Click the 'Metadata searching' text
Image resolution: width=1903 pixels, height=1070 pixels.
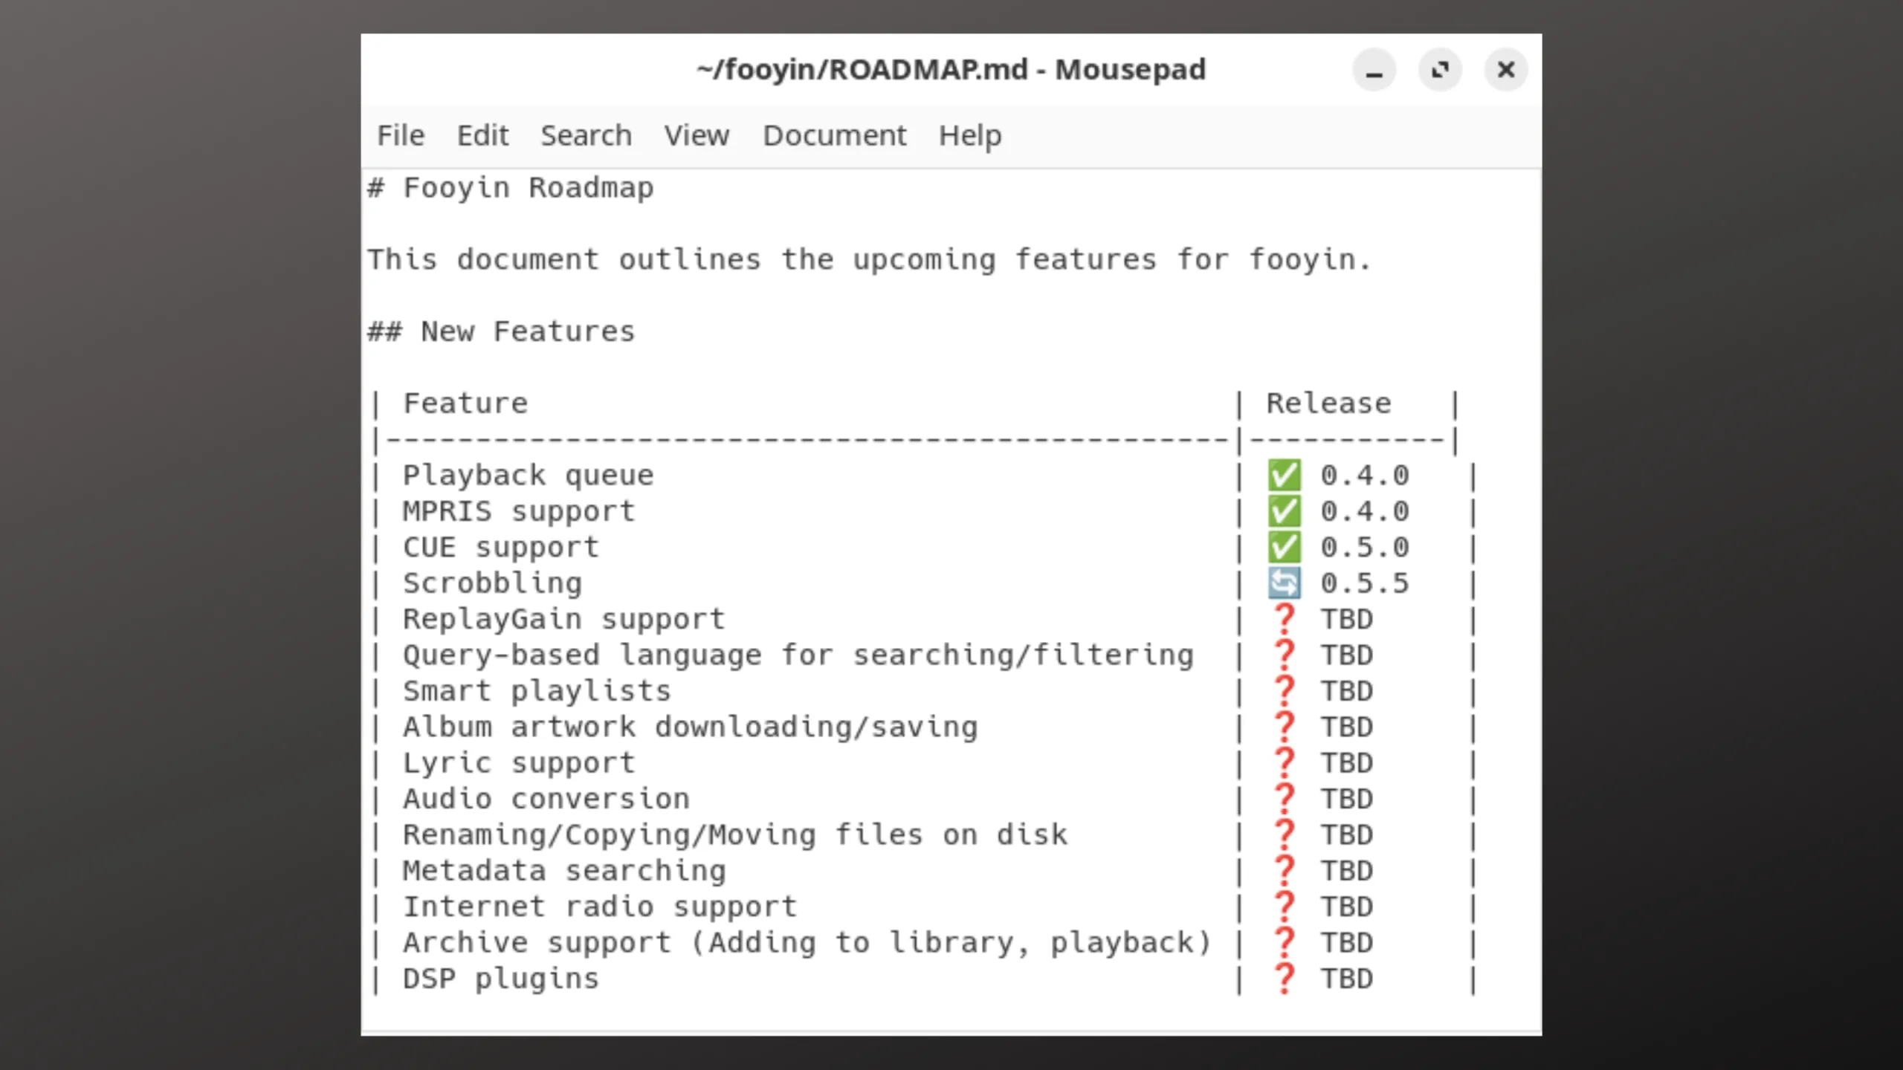tap(564, 871)
